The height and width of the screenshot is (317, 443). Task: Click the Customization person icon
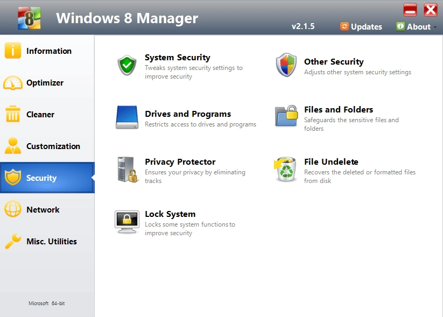13,146
